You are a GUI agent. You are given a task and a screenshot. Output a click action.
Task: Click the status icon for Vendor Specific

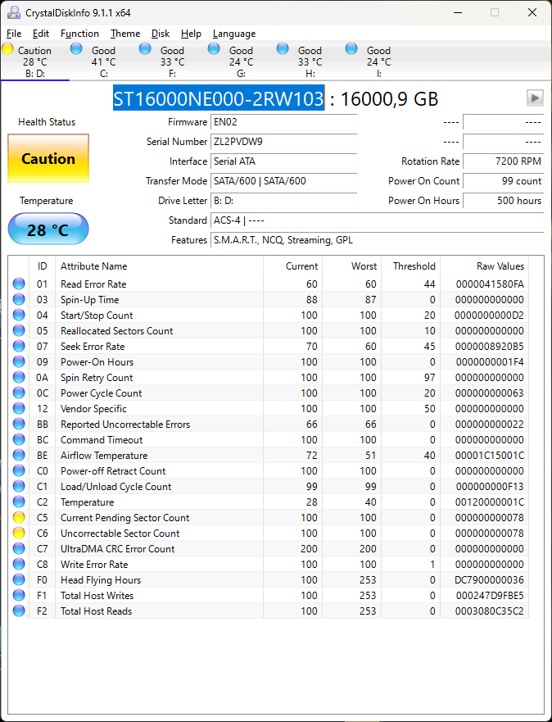pyautogui.click(x=19, y=409)
